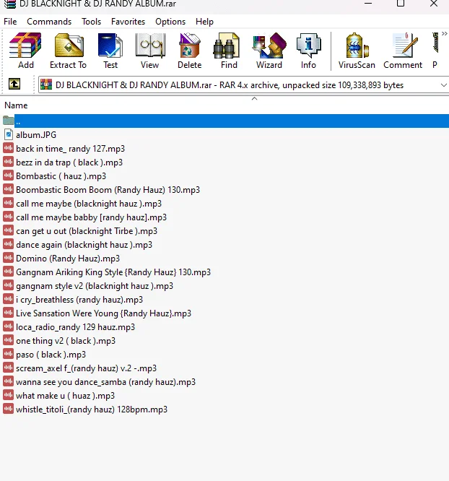Select the parent folder '..' row
Screen dimensions: 449x481
[226, 121]
